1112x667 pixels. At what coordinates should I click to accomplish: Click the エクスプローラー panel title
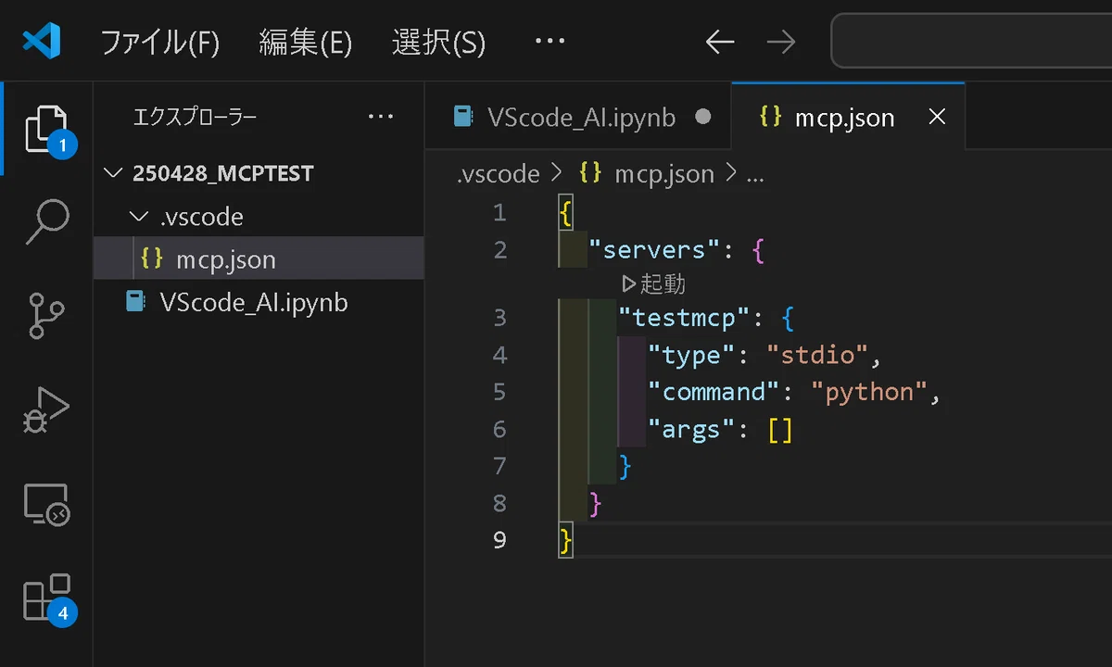pos(195,117)
